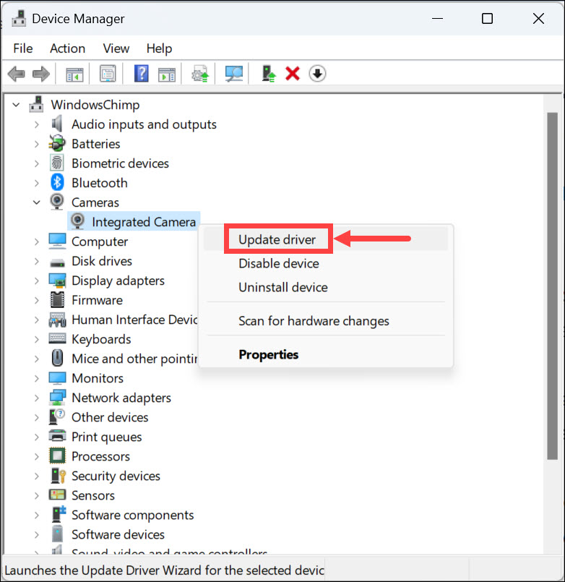Image resolution: width=565 pixels, height=582 pixels.
Task: Click the show/hide console tree toolbar icon
Action: 74,74
